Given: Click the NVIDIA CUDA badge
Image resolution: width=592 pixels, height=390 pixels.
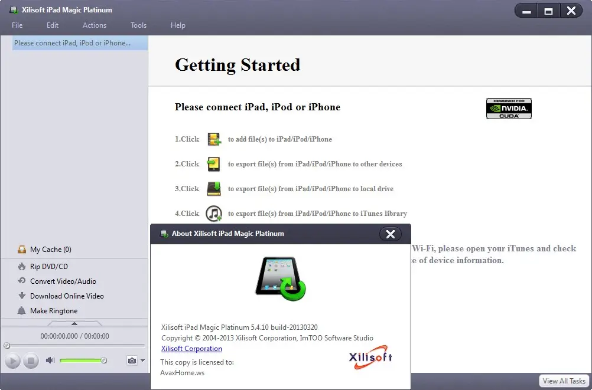Looking at the screenshot, I should click(509, 109).
